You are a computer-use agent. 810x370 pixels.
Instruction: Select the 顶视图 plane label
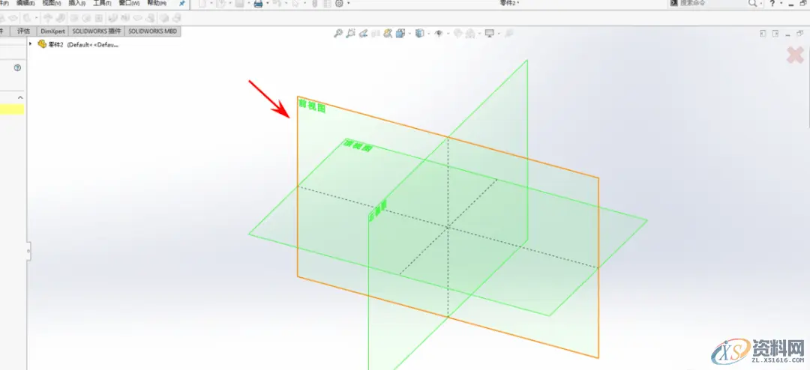pos(358,145)
